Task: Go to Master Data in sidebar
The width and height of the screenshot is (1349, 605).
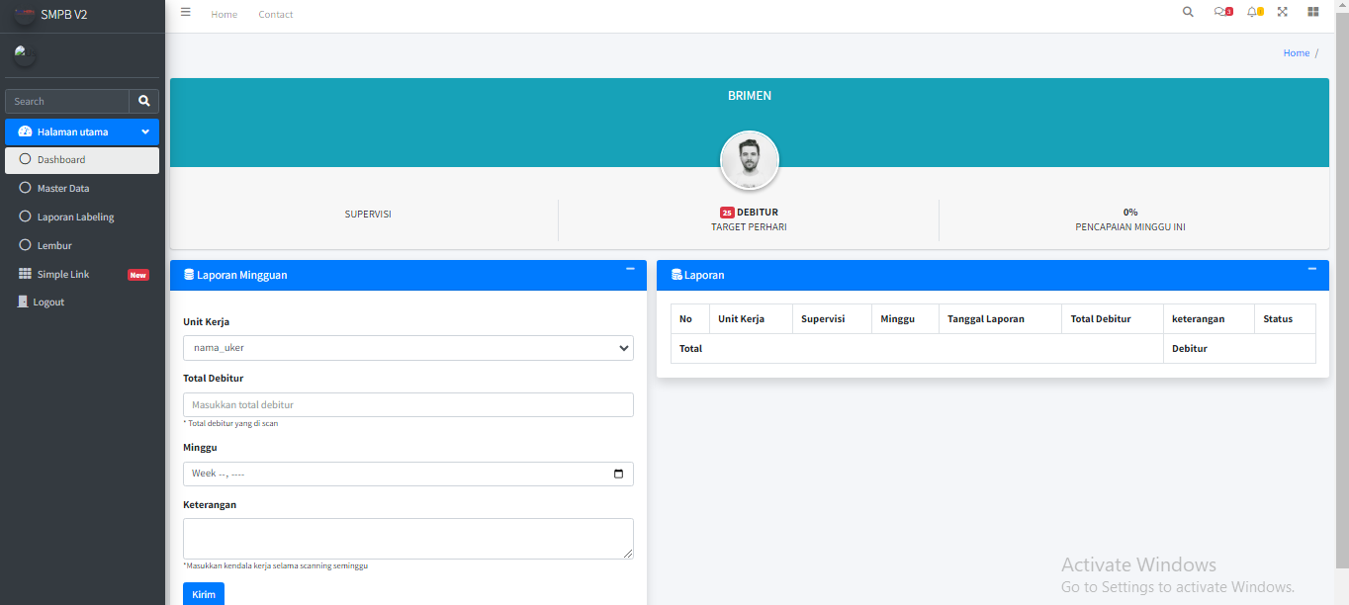Action: pyautogui.click(x=63, y=188)
